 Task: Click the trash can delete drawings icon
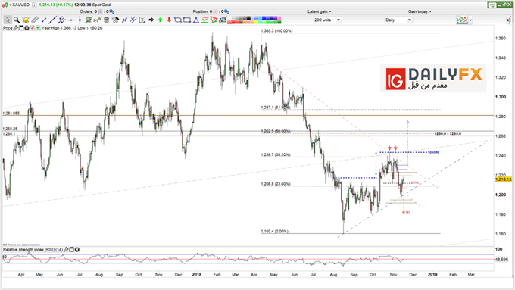[107, 20]
